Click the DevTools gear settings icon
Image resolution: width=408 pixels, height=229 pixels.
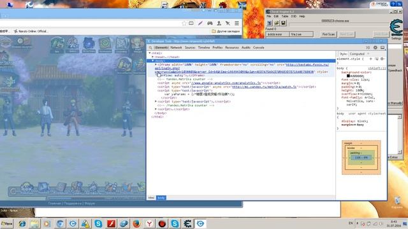375,48
